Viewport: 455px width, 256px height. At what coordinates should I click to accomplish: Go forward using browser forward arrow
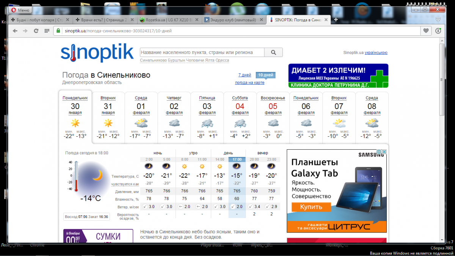click(25, 31)
